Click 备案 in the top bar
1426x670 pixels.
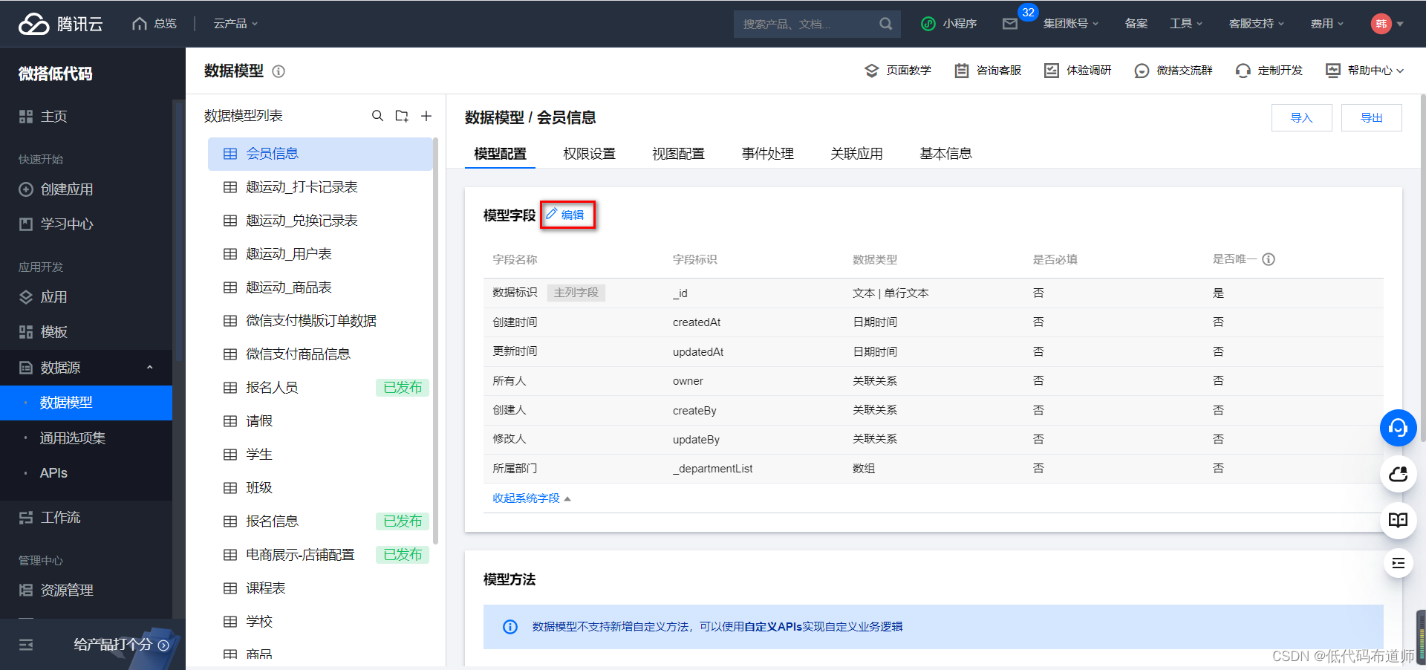point(1136,24)
